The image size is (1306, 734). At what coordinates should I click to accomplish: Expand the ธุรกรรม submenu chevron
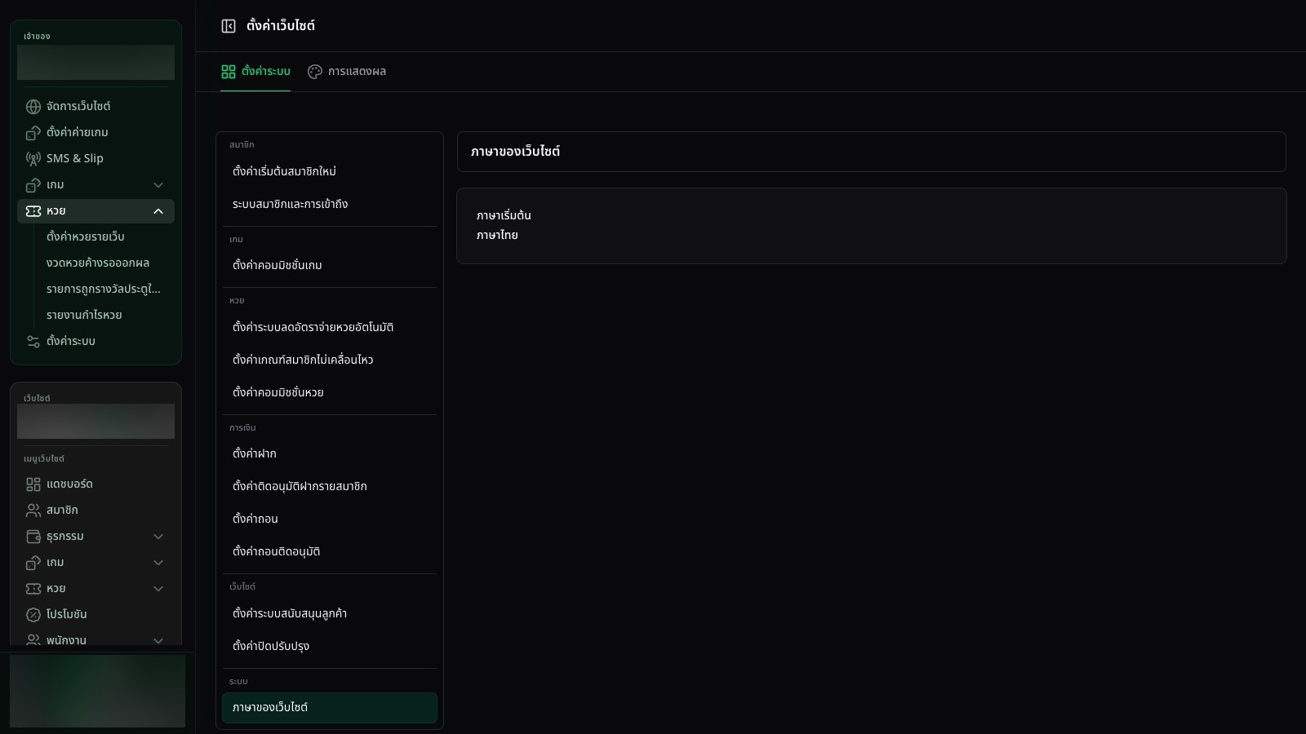[x=158, y=537]
